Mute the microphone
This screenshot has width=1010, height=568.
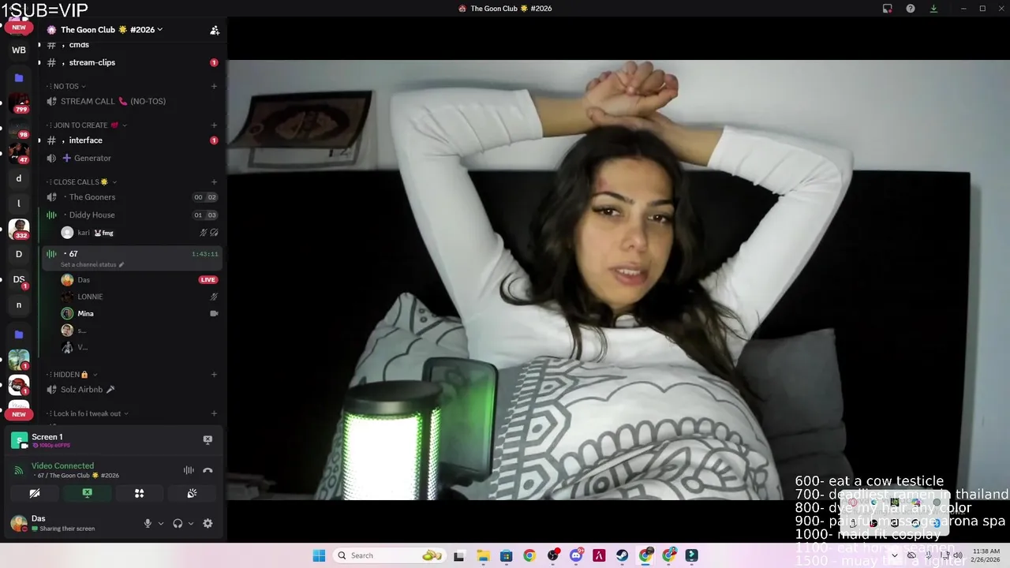tap(148, 523)
